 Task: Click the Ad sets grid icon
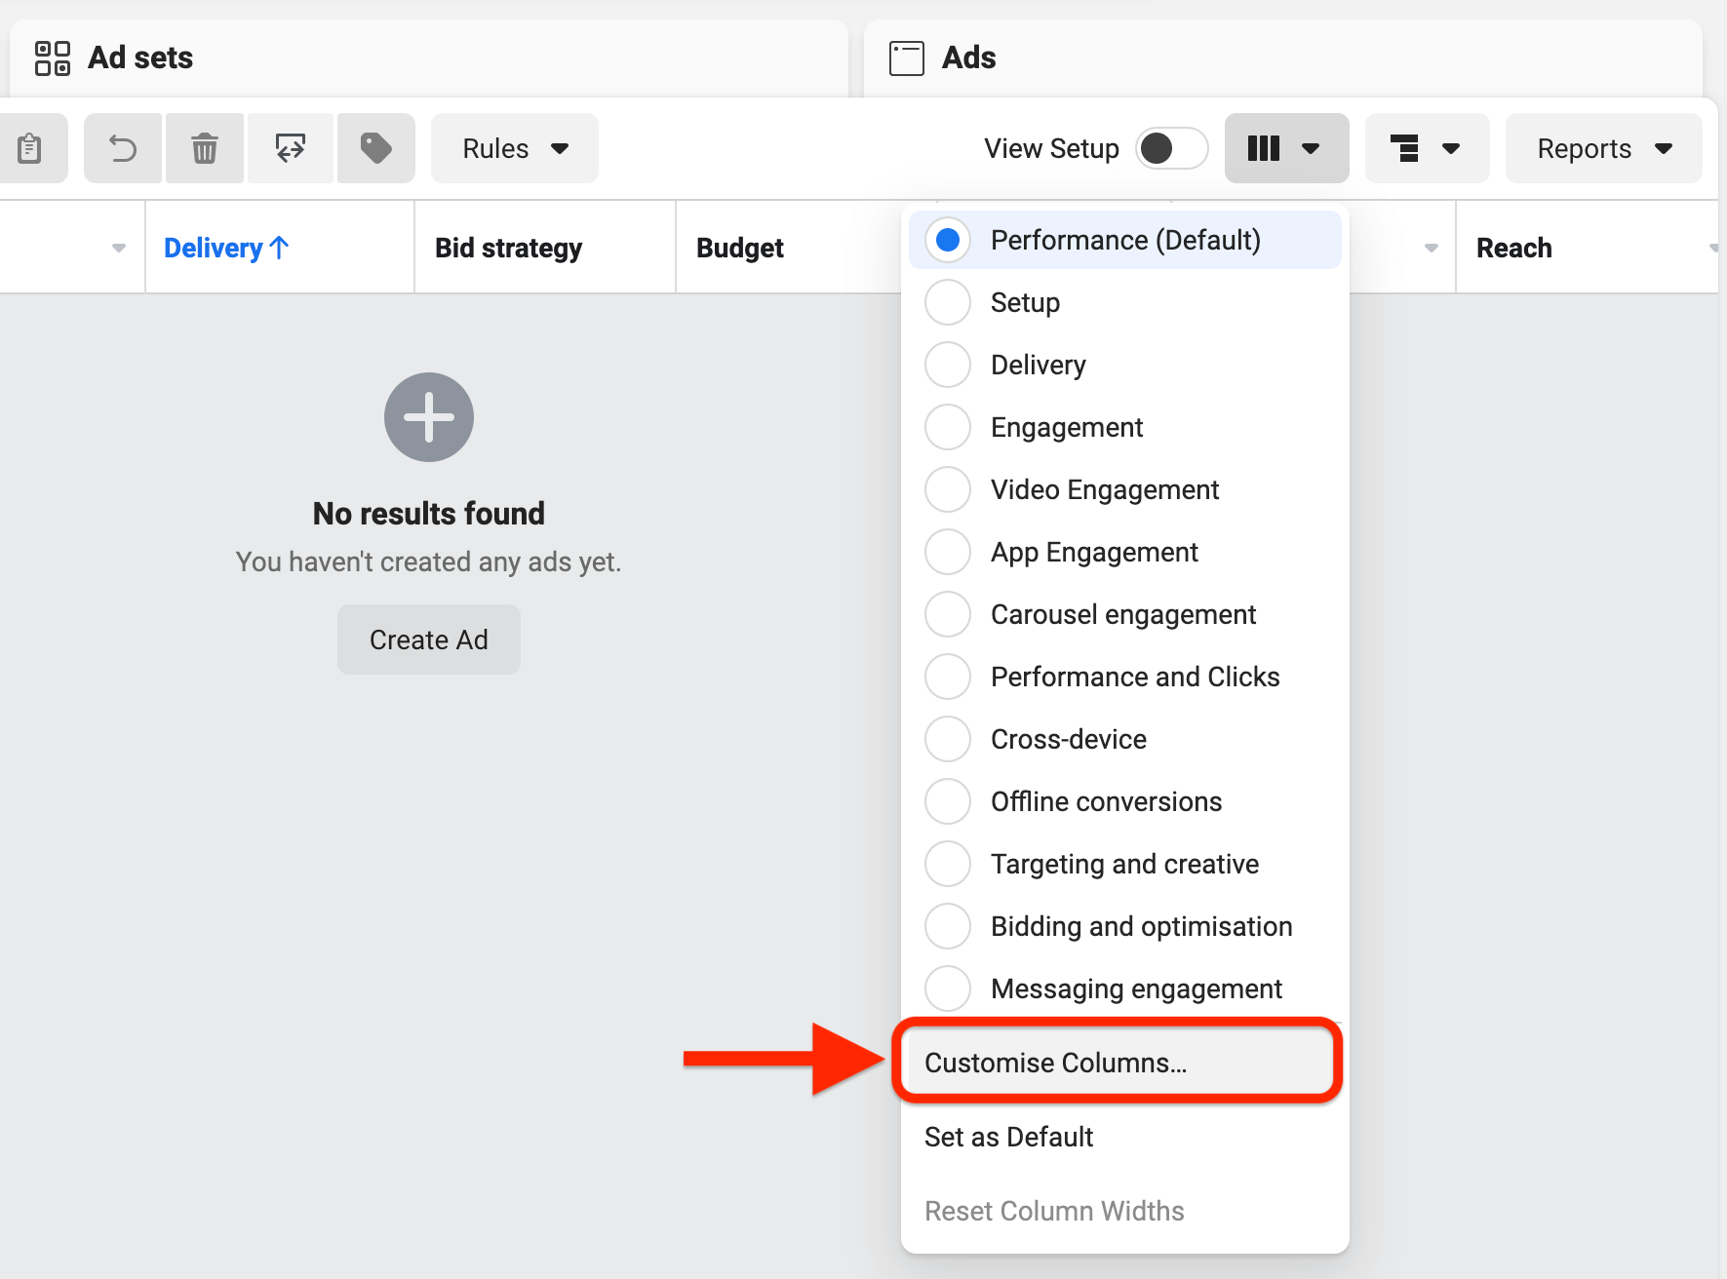point(53,58)
